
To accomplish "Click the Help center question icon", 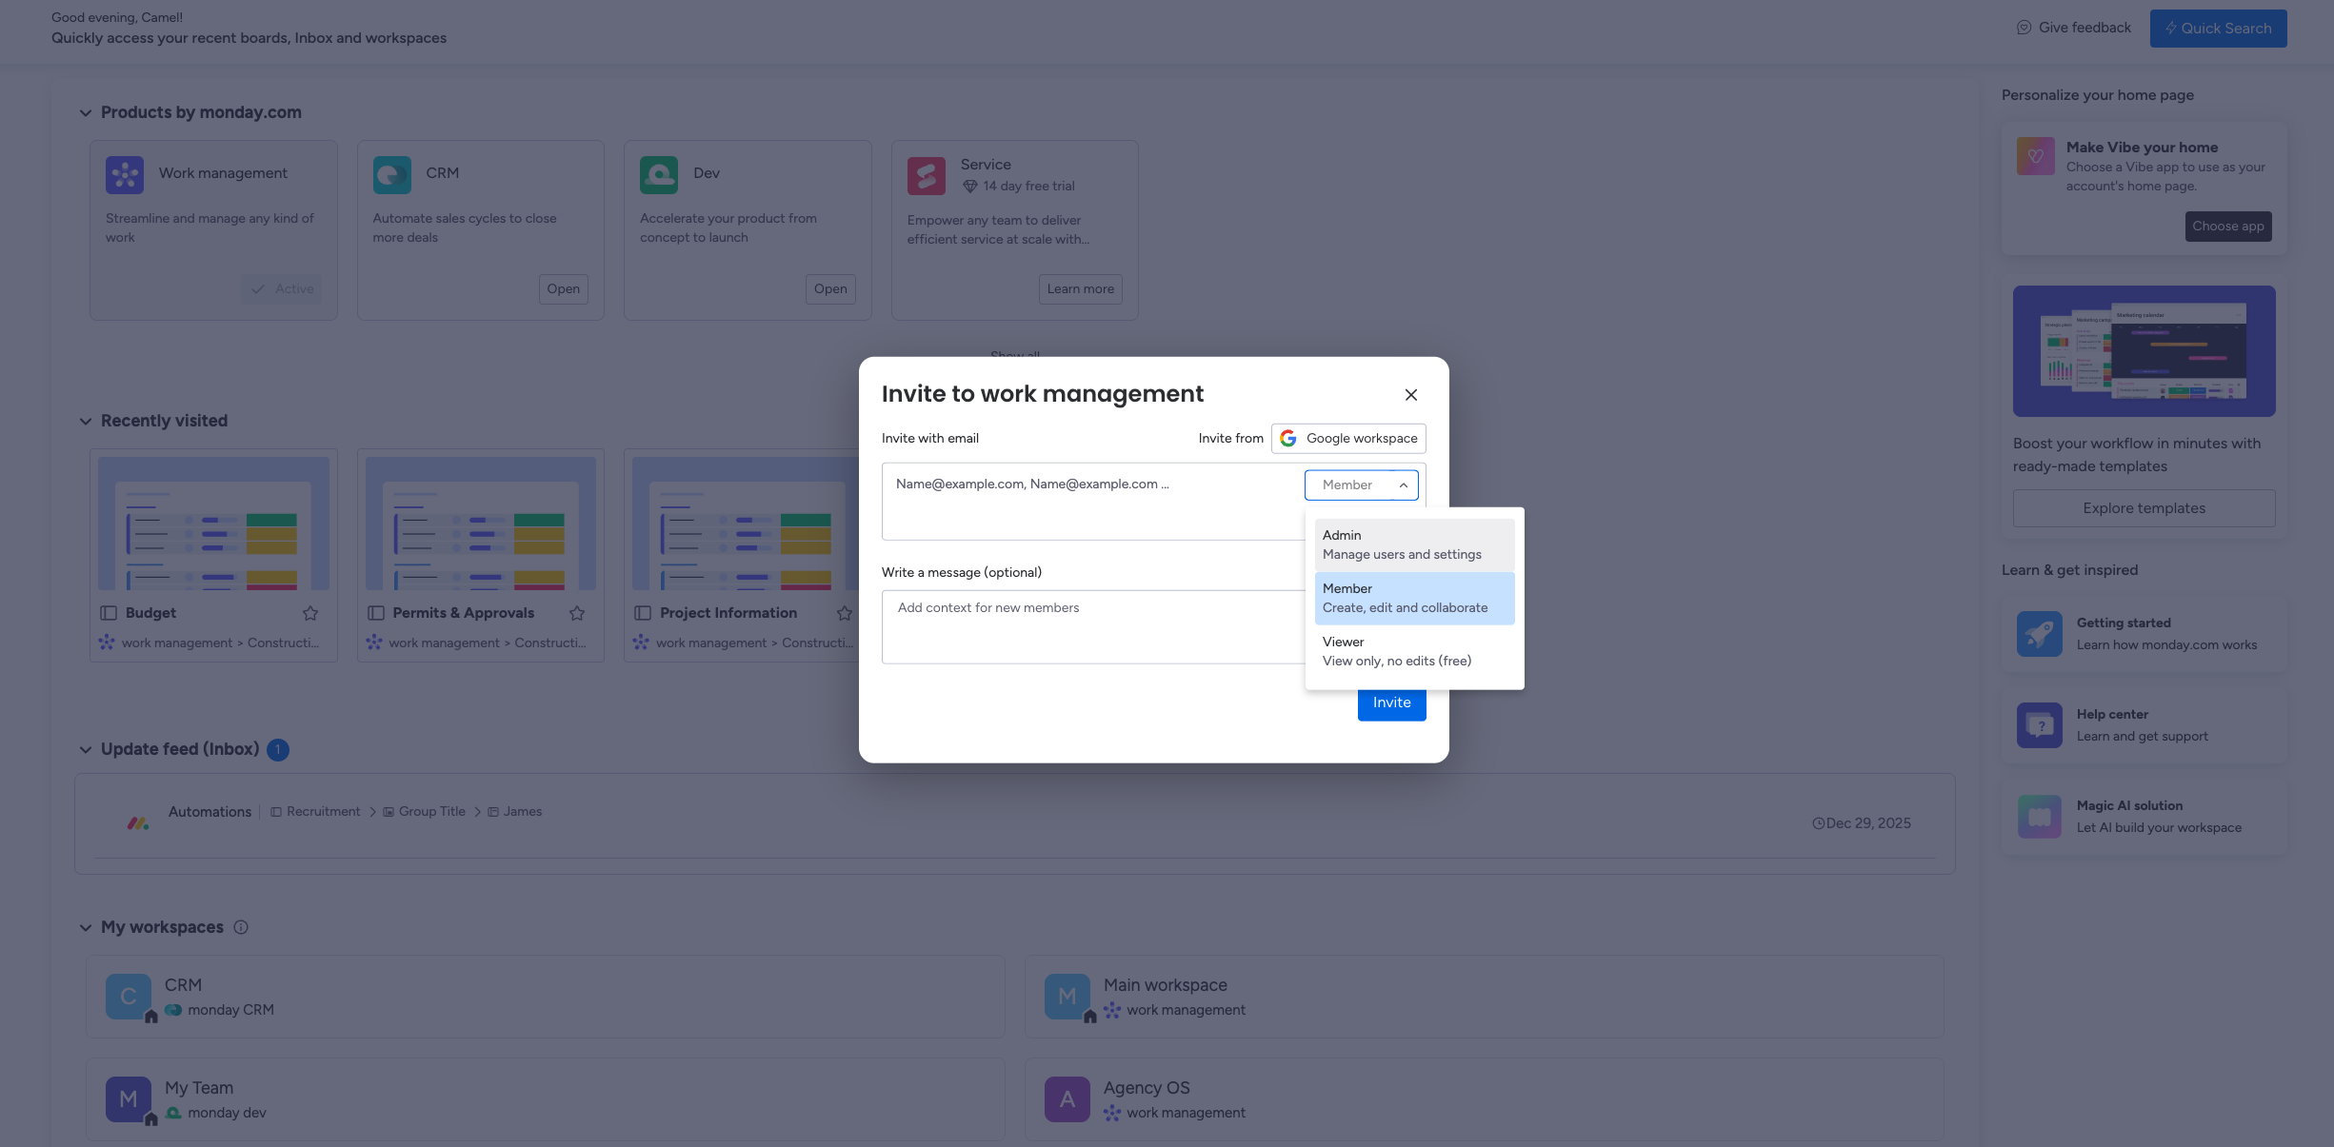I will tap(2039, 724).
